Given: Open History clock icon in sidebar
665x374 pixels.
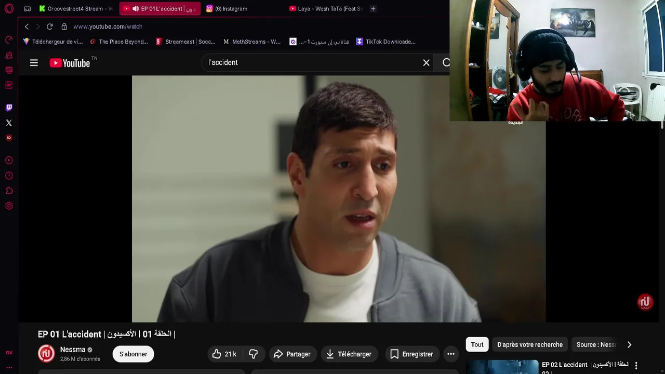Looking at the screenshot, I should (x=9, y=176).
